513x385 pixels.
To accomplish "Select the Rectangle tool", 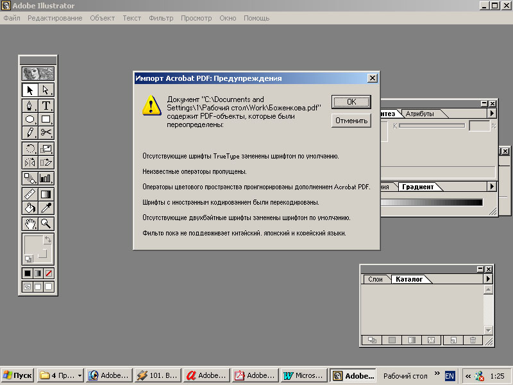I will point(46,119).
